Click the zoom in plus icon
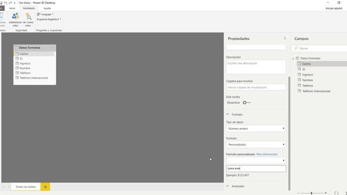This screenshot has height=195, width=347. coord(326,193)
